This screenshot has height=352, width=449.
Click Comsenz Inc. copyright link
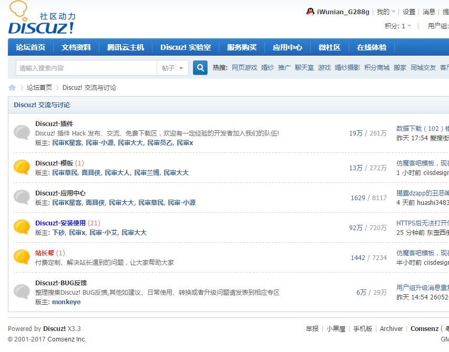pos(67,339)
